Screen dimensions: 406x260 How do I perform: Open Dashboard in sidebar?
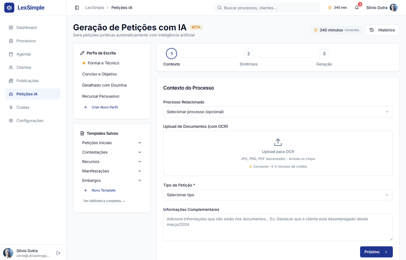point(33,28)
